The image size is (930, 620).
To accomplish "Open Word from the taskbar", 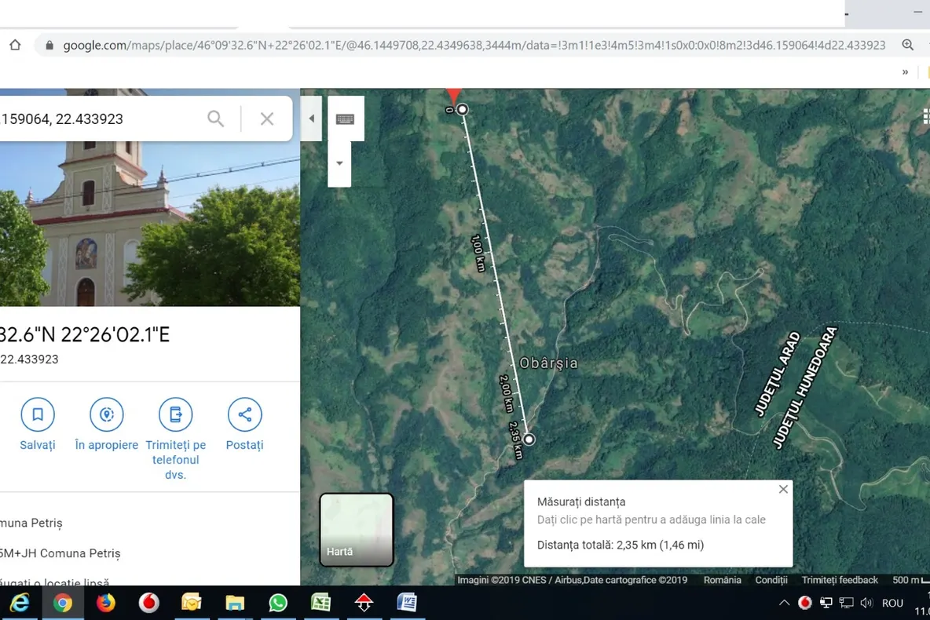I will 407,603.
